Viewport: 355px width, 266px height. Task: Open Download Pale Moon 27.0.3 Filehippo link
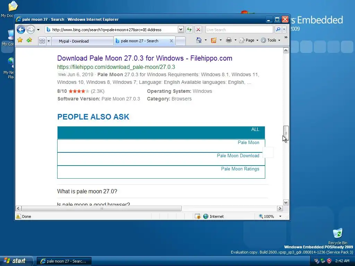click(145, 58)
